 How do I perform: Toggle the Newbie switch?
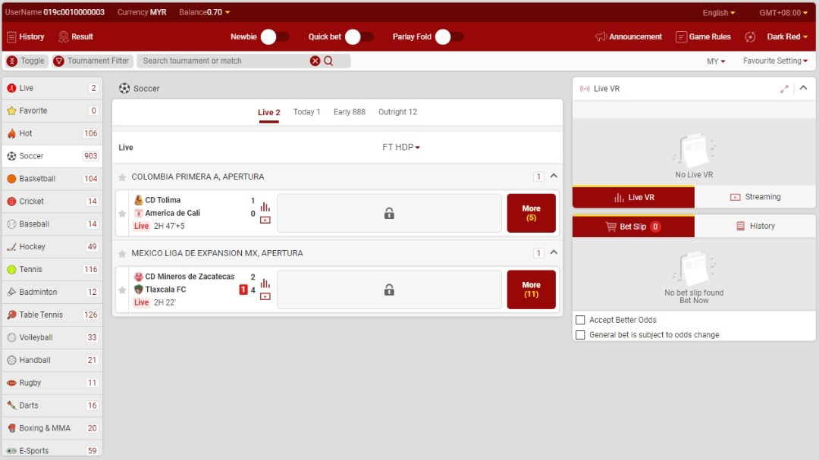[274, 36]
